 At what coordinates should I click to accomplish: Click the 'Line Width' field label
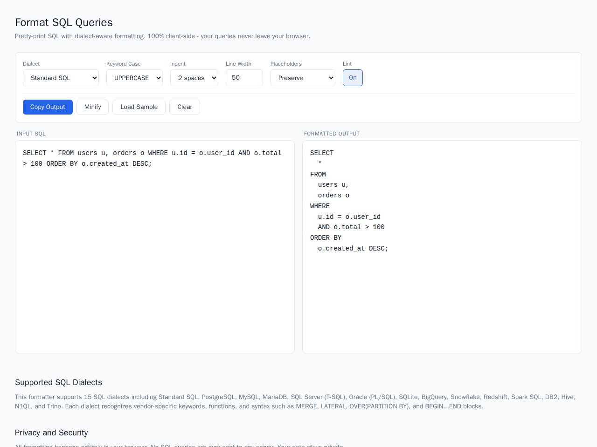[238, 64]
